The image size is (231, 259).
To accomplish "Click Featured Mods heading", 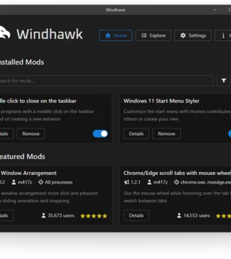I will pyautogui.click(x=23, y=157).
